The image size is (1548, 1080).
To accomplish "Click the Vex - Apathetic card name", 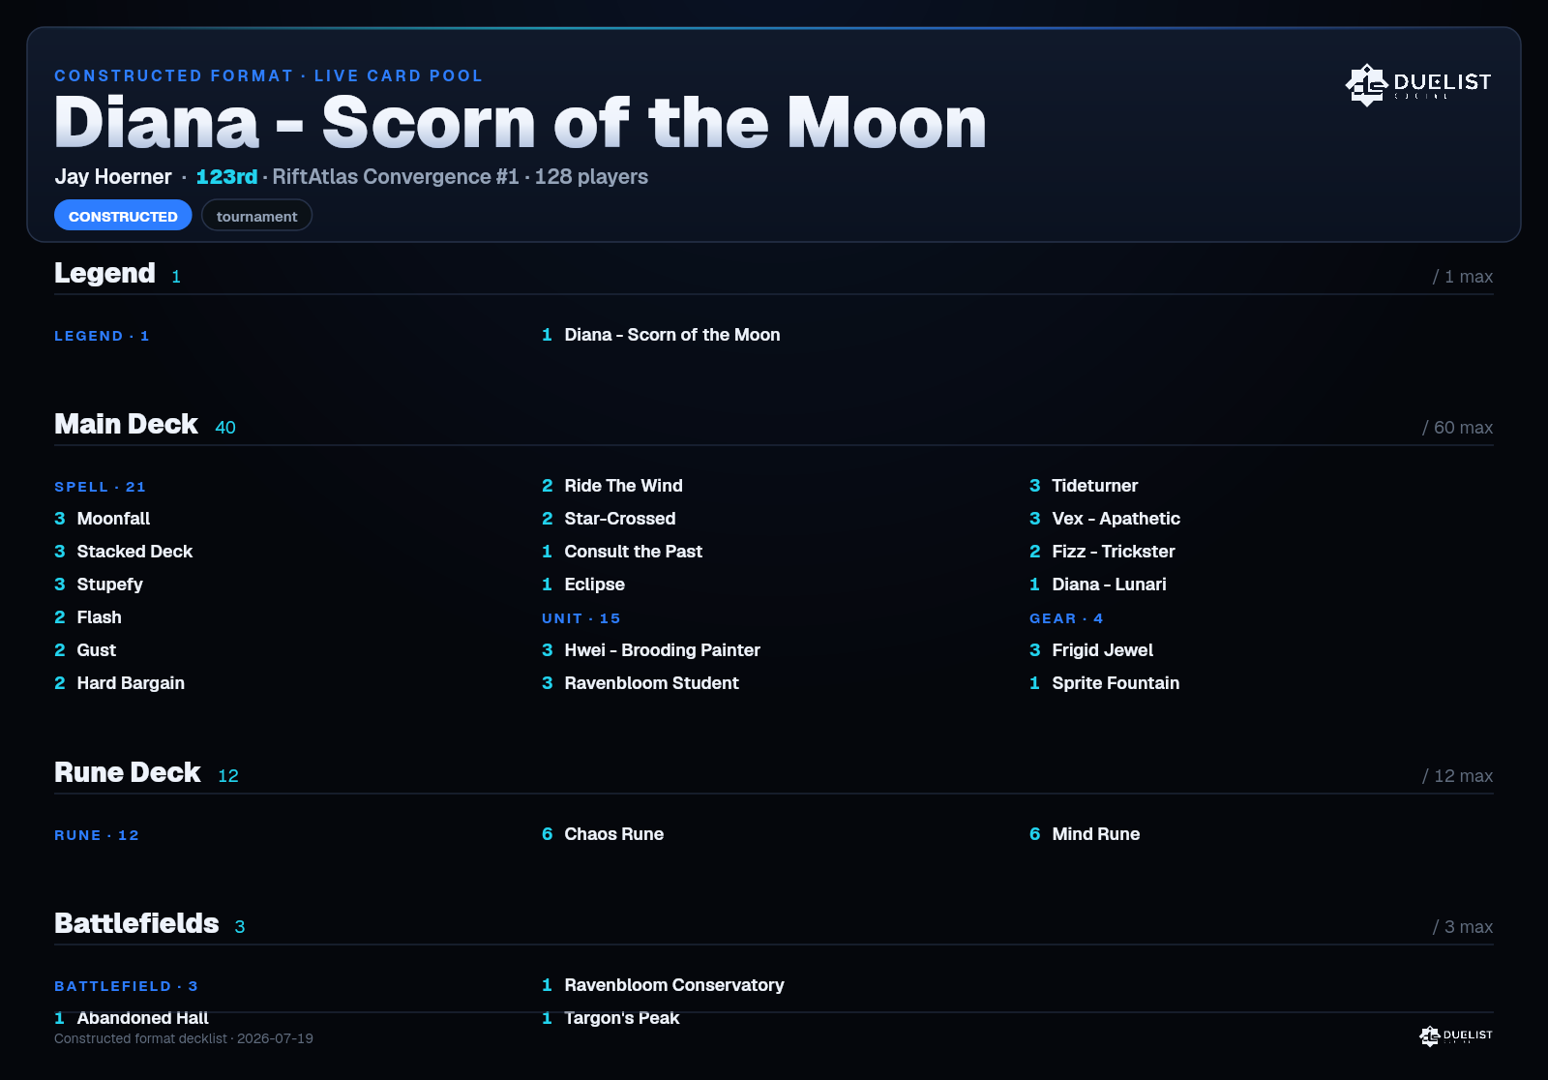I will click(x=1116, y=519).
